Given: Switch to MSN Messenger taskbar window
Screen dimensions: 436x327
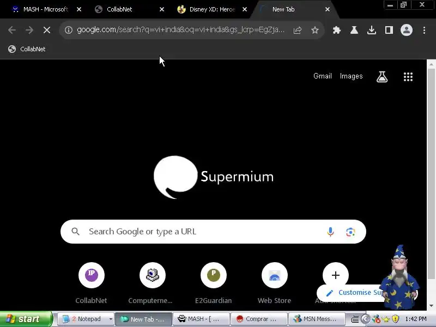Looking at the screenshot, I should click(x=317, y=319).
